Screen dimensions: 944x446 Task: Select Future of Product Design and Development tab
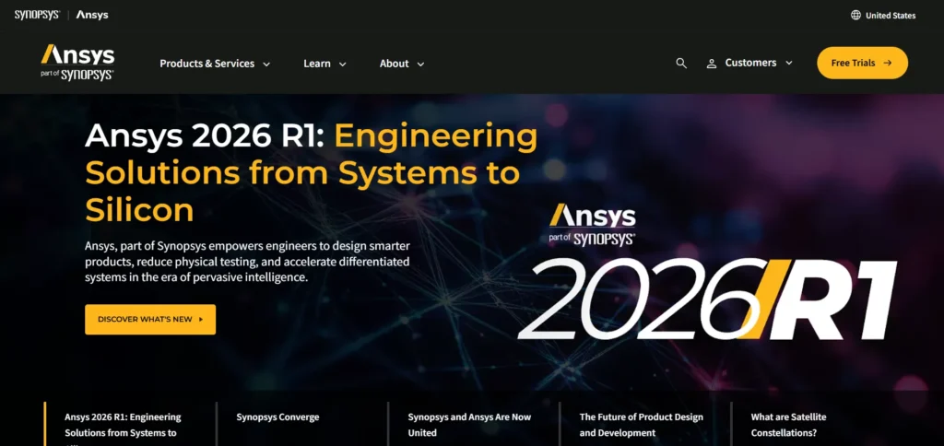point(642,424)
